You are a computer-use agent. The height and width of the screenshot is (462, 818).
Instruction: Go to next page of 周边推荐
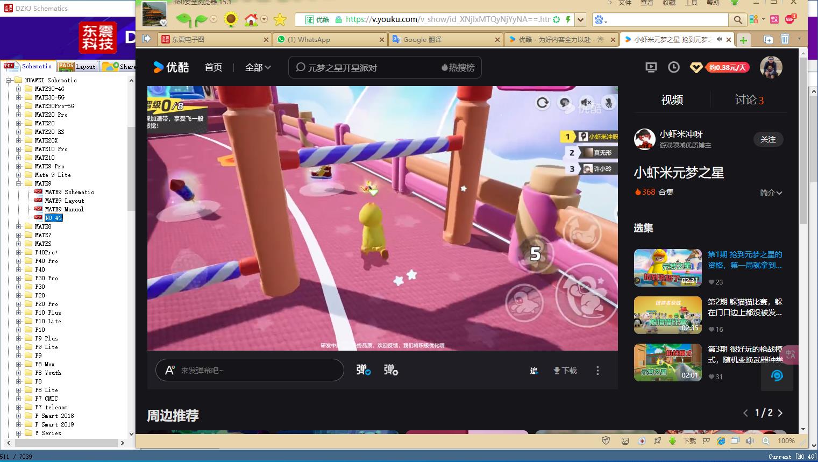780,413
